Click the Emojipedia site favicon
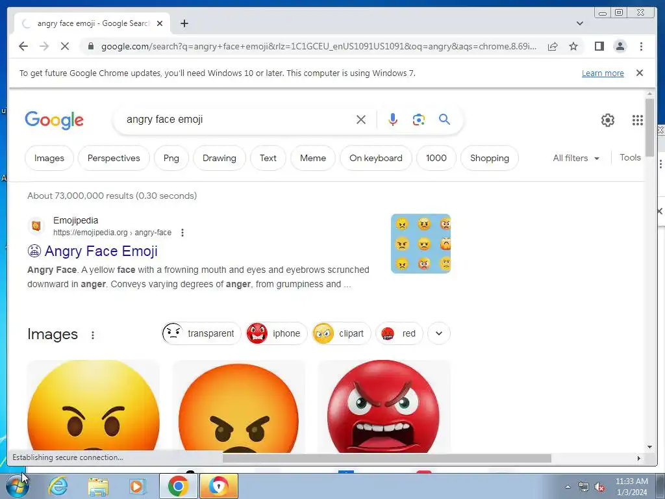 click(x=36, y=225)
